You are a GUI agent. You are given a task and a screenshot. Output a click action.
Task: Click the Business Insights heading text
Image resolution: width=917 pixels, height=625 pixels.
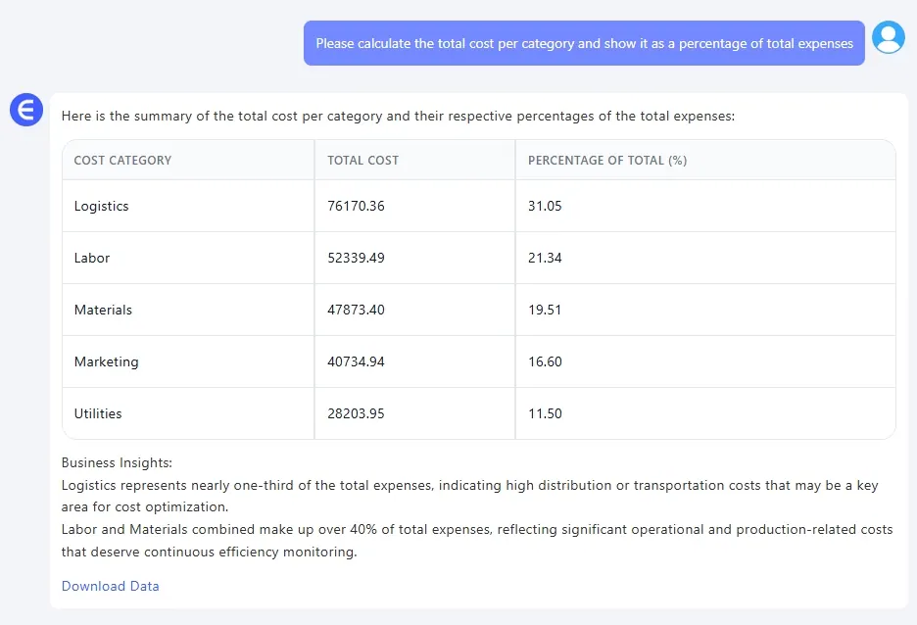(x=117, y=462)
